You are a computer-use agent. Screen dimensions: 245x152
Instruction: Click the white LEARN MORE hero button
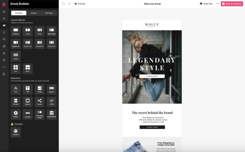click(152, 76)
